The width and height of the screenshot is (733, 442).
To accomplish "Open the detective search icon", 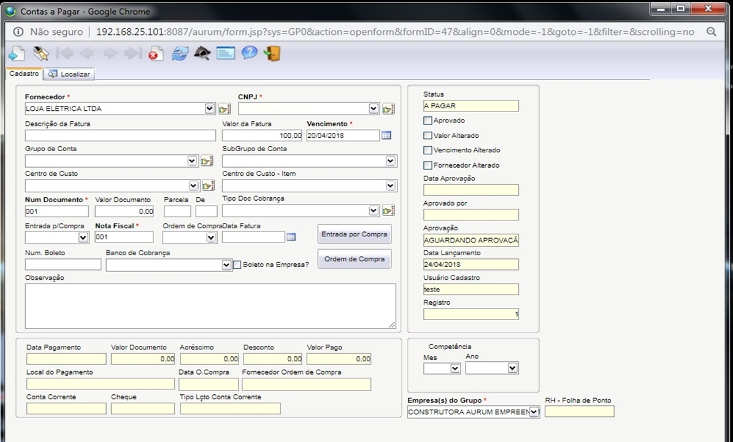I will click(x=202, y=54).
